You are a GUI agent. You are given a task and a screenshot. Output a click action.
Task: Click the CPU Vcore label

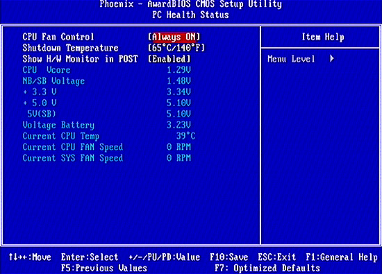tap(47, 70)
